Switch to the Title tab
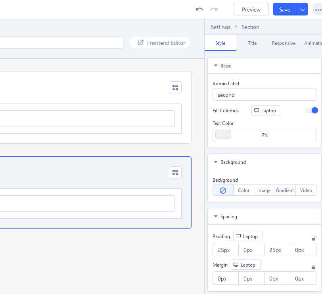The width and height of the screenshot is (322, 294). coord(252,43)
